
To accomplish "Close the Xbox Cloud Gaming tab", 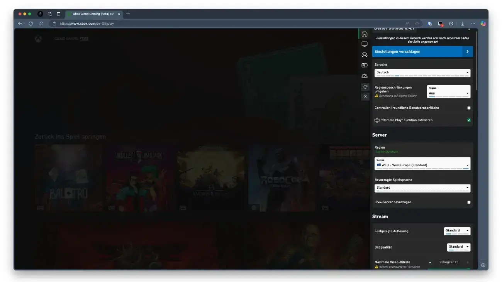I will coord(119,14).
